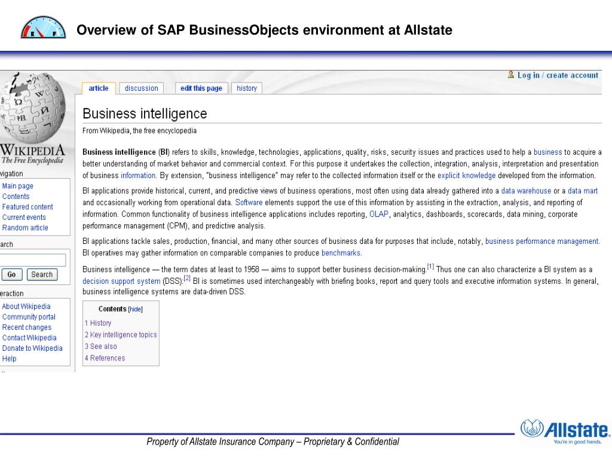Open Recent changes link
This screenshot has width=612, height=459.
coord(26,328)
